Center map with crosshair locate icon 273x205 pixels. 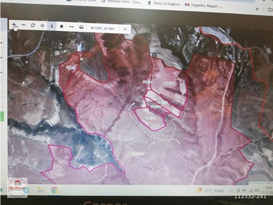pos(42,26)
